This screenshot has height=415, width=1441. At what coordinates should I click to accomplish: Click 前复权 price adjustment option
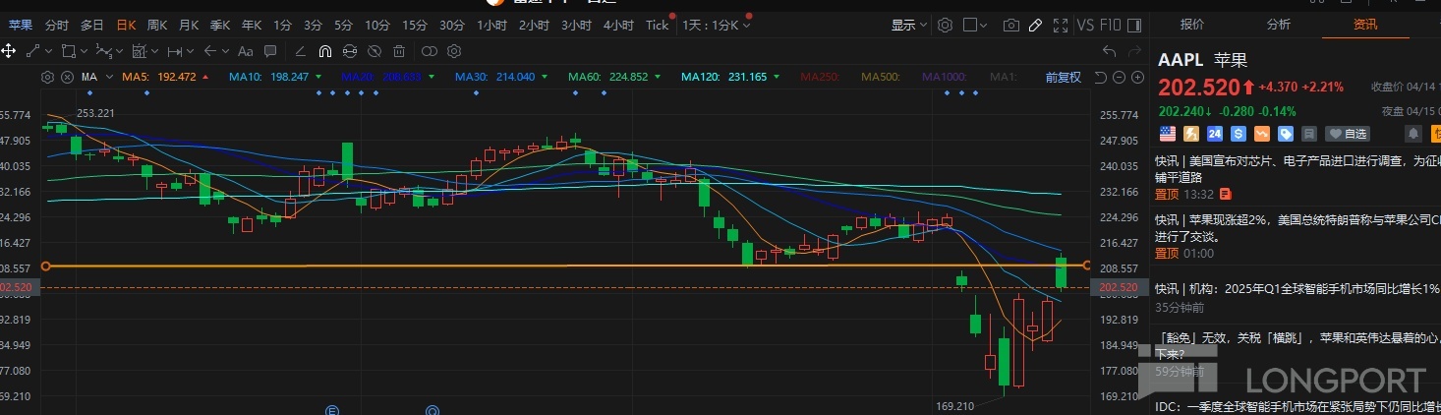click(x=1064, y=77)
